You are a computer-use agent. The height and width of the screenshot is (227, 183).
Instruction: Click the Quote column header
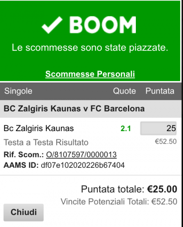tap(124, 91)
